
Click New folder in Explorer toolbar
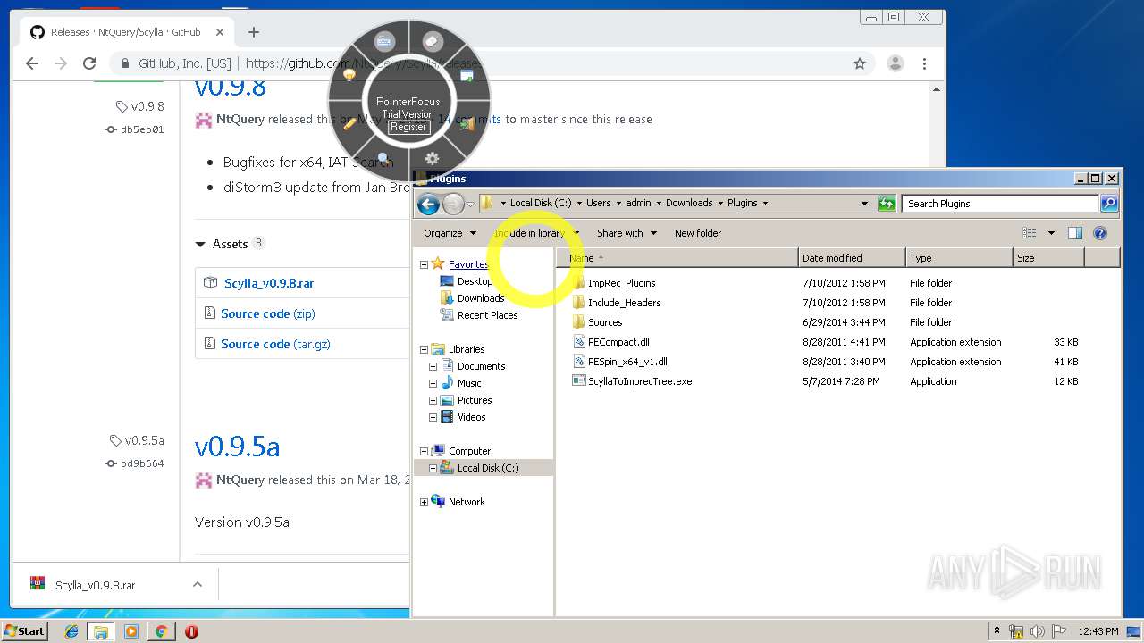[x=698, y=233]
